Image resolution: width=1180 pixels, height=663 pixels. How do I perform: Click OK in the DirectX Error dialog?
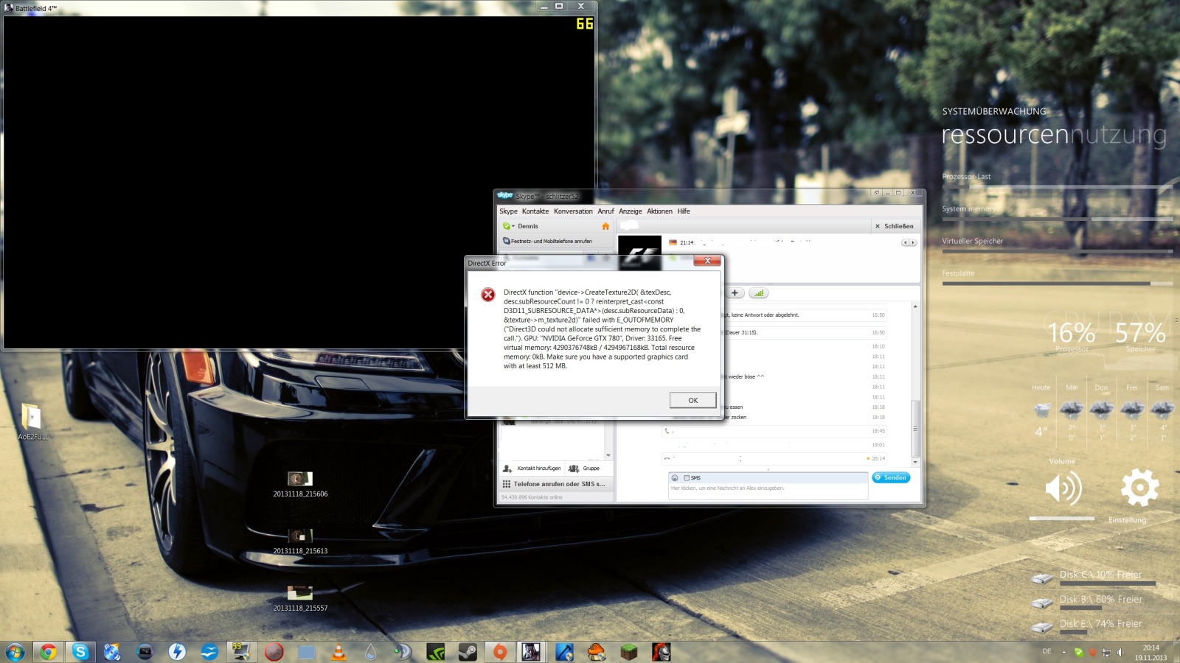(x=693, y=400)
